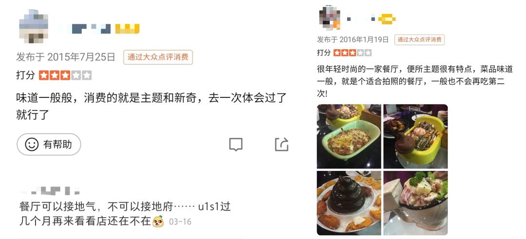Click the yellow VIP badge beside left username
Viewport: 526px width, 239px height.
click(127, 29)
